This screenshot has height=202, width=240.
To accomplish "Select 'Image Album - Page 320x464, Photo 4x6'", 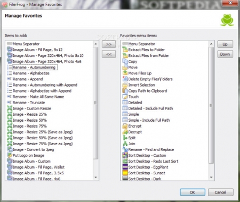I will pyautogui.click(x=47, y=61).
